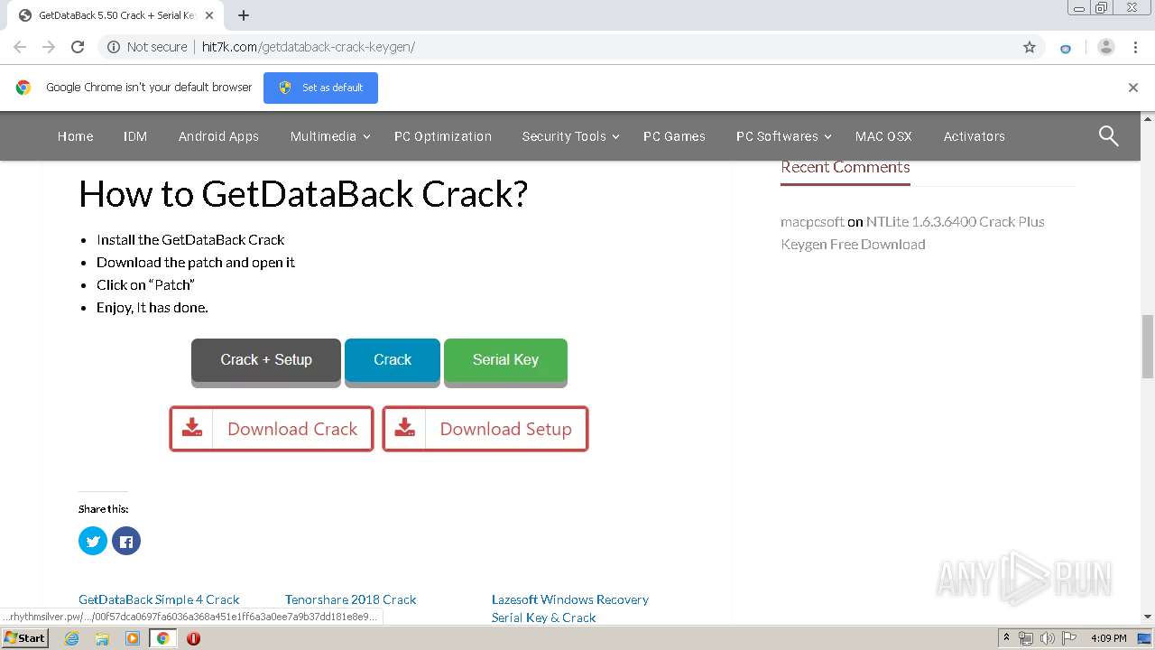Open Lazesoft Windows Recovery related post
Viewport: 1155px width, 650px height.
(570, 608)
